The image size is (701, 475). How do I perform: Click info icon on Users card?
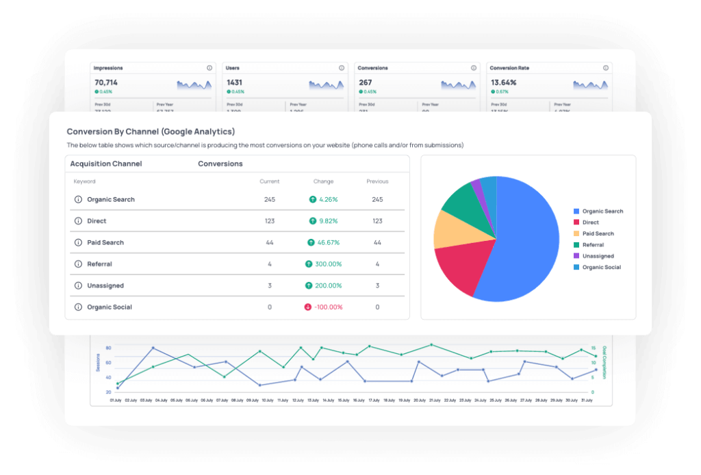pos(341,68)
